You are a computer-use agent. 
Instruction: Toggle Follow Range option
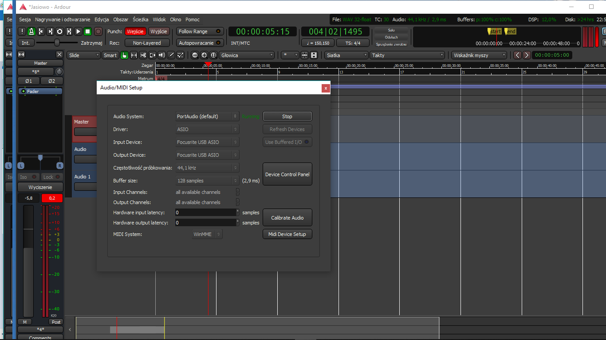point(200,31)
